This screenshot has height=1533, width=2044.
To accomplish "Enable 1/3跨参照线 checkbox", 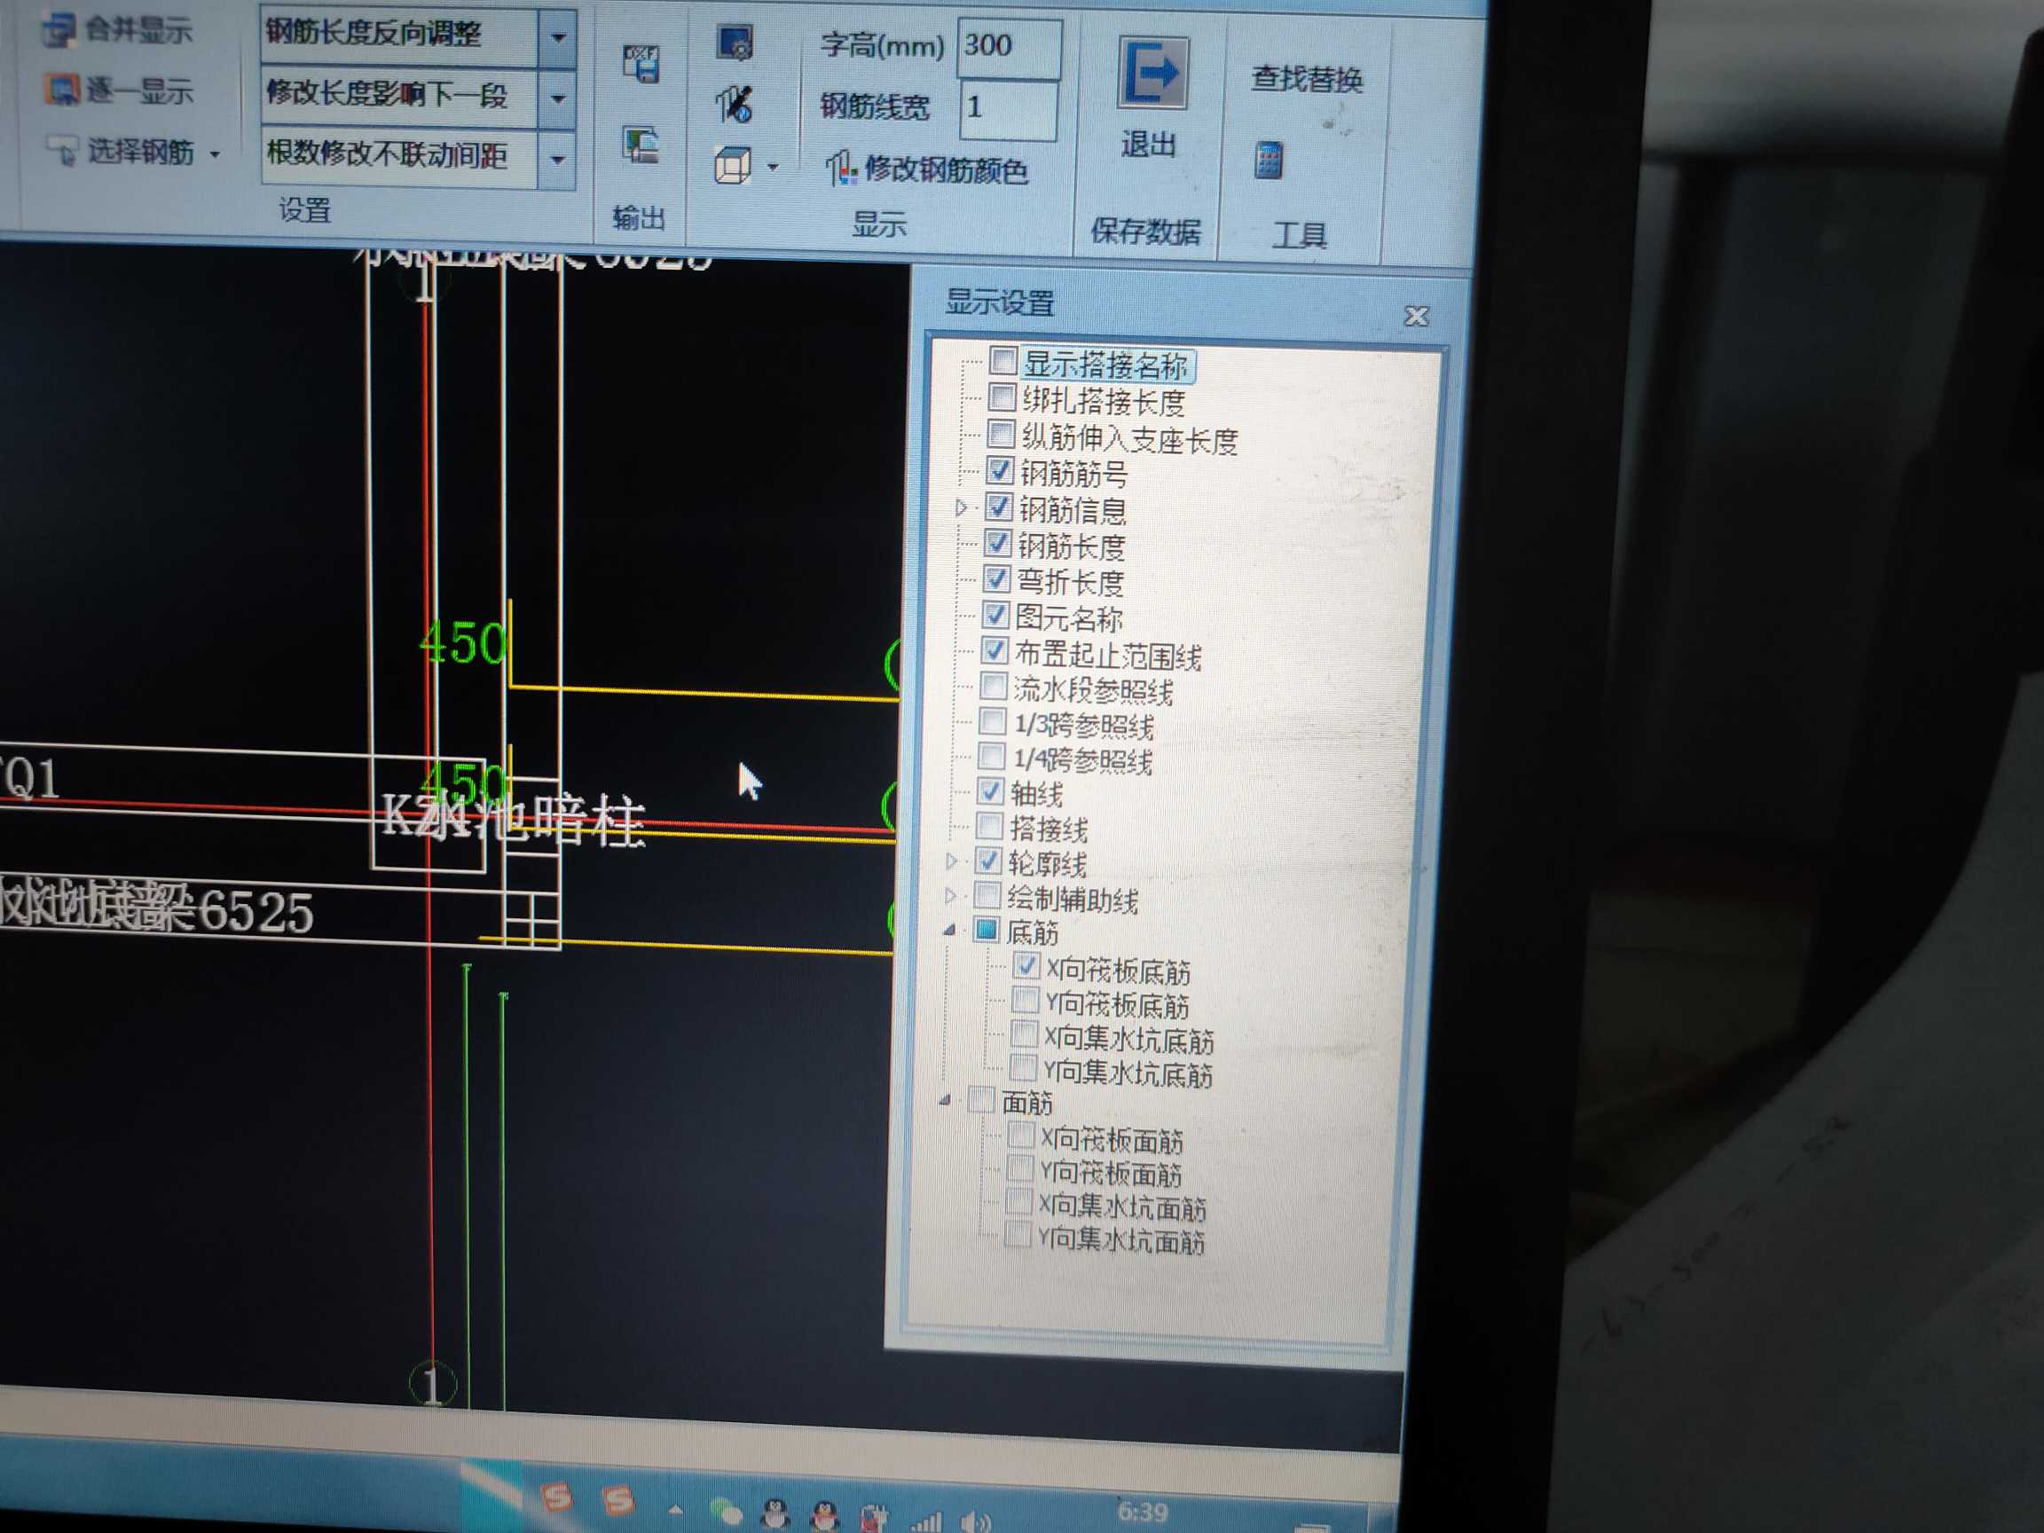I will 993,720.
